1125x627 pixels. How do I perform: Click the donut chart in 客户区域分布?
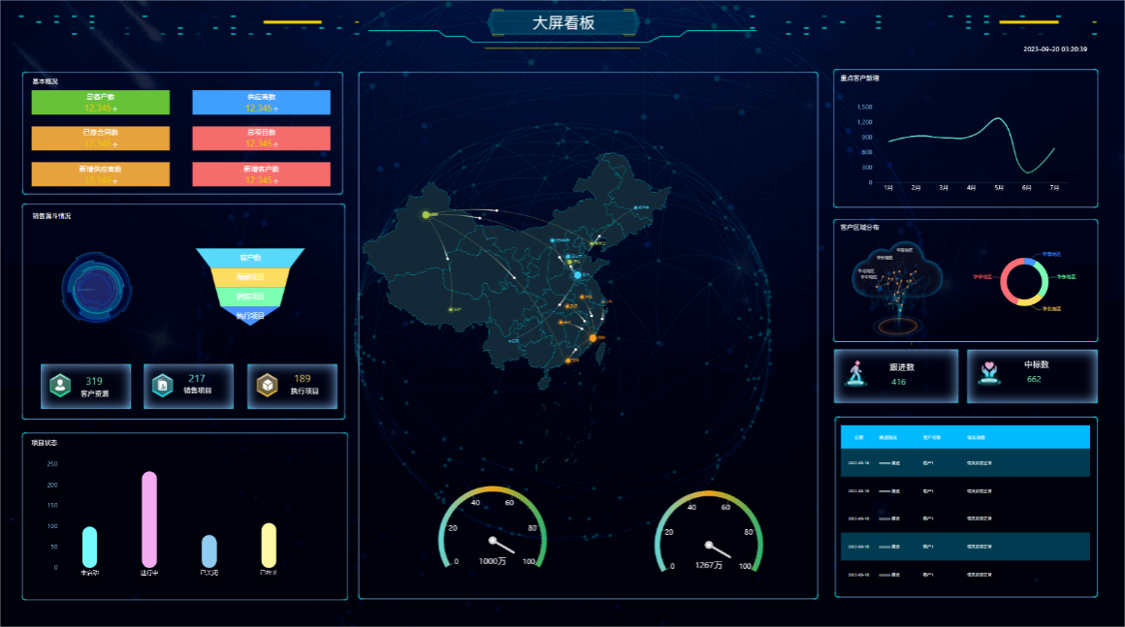coord(1024,282)
